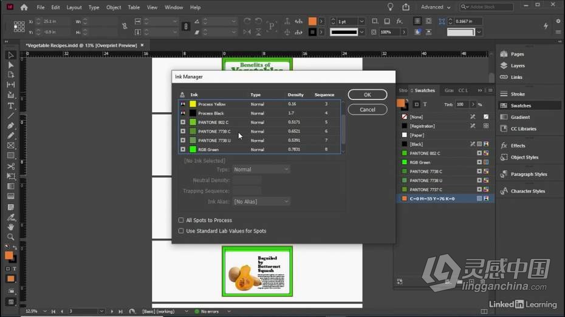565x317 pixels.
Task: Enable All Spots to Process
Action: [181, 220]
